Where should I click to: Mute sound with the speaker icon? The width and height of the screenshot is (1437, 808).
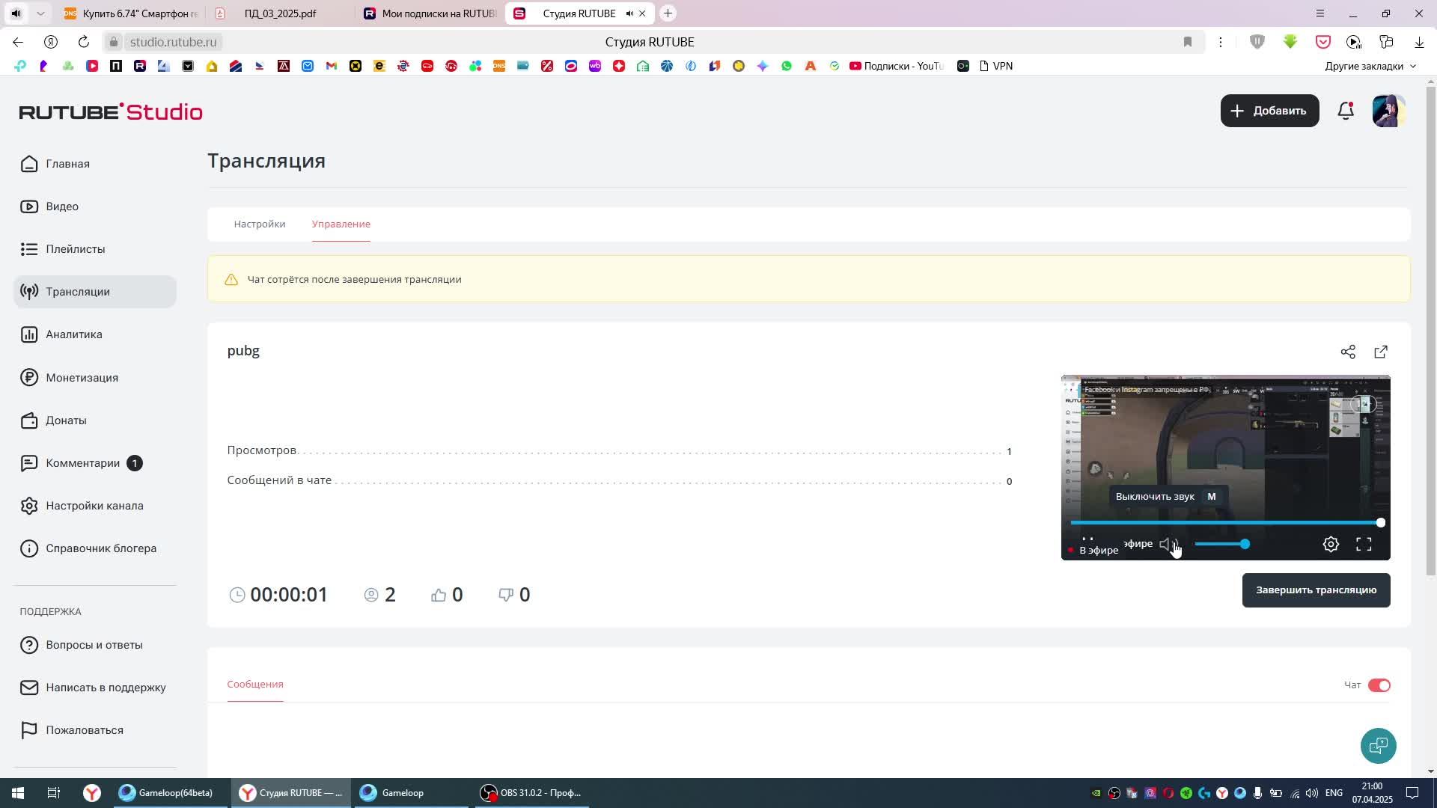(x=1167, y=545)
